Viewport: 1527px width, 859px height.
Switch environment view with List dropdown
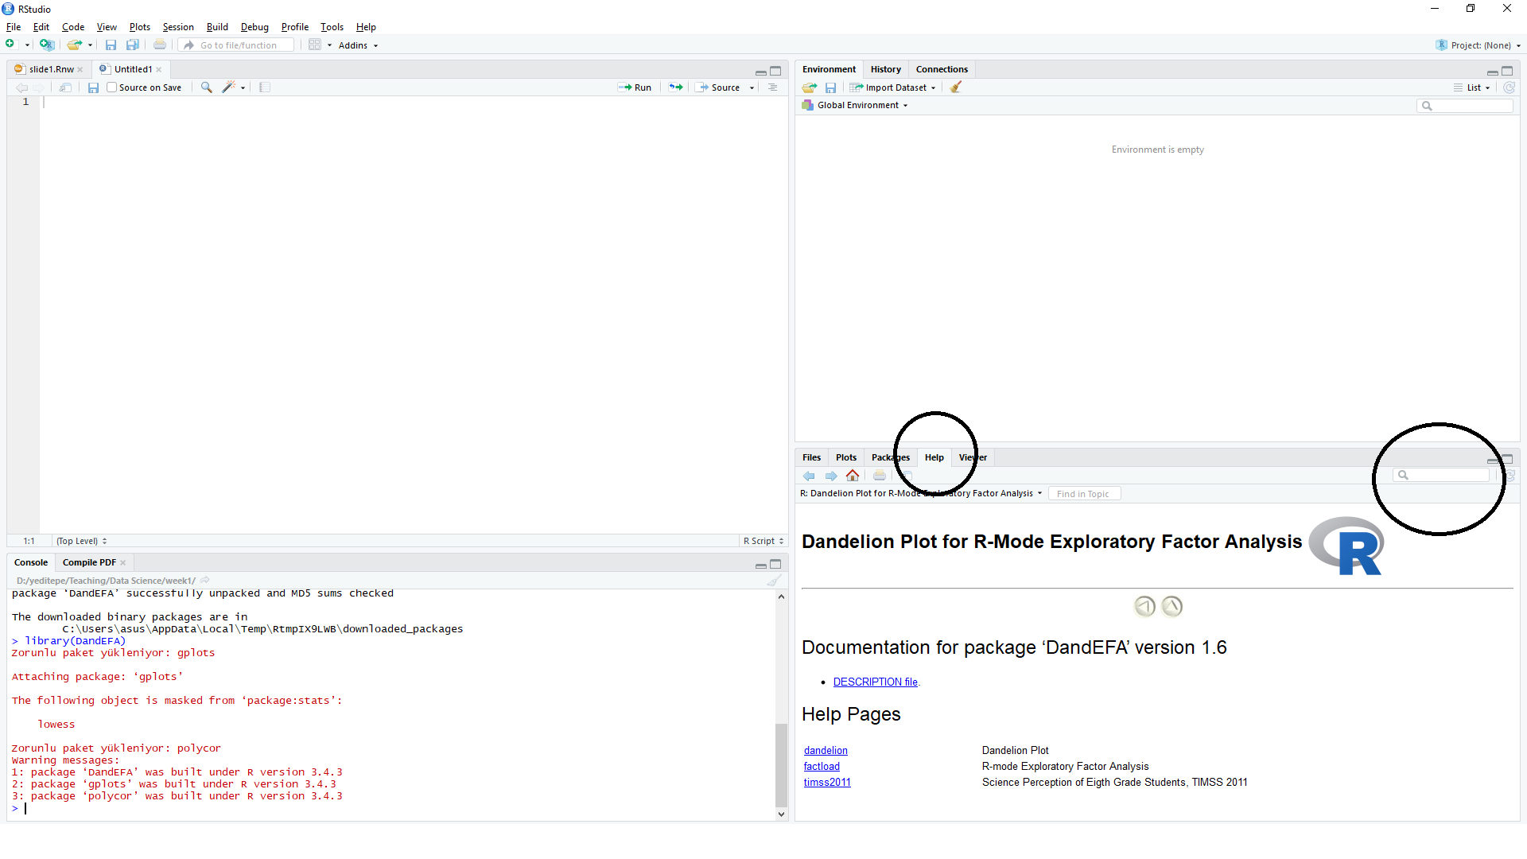click(x=1472, y=87)
